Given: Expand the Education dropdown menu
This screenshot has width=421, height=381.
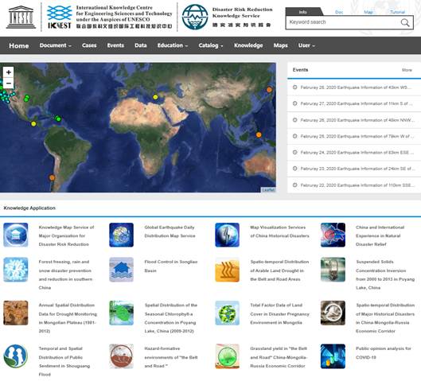Looking at the screenshot, I should click(173, 45).
